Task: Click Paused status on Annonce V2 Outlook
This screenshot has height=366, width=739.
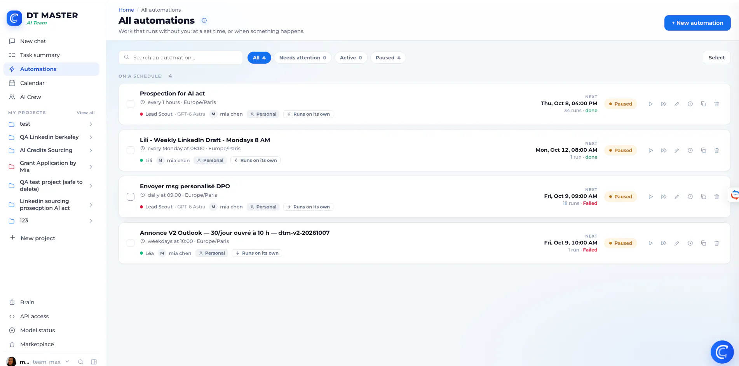Action: tap(620, 243)
